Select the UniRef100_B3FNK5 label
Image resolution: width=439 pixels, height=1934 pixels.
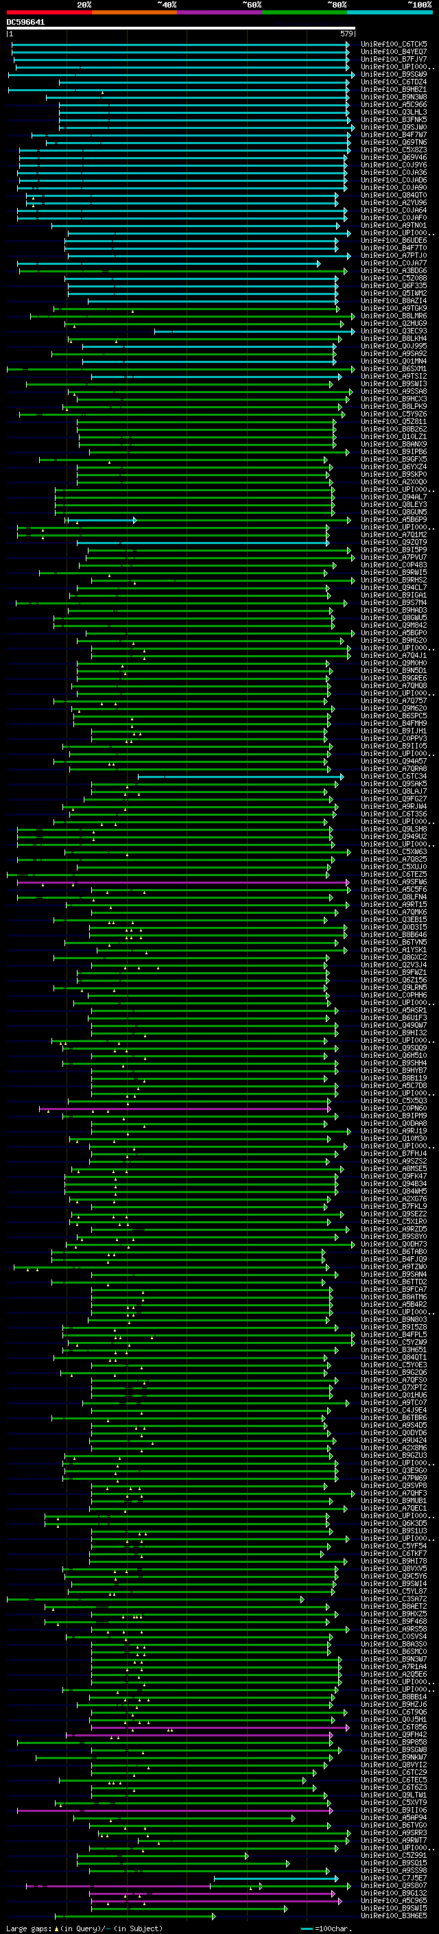394,119
